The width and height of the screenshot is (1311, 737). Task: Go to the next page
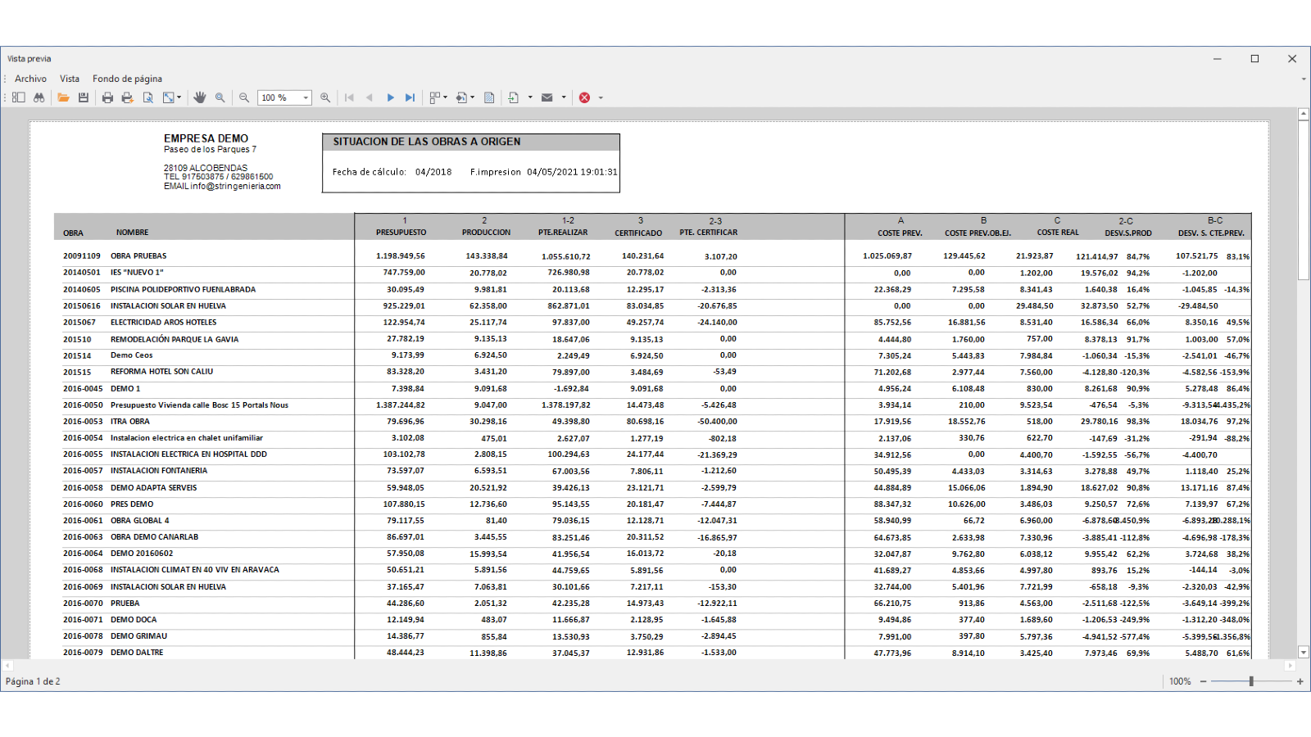coord(390,97)
